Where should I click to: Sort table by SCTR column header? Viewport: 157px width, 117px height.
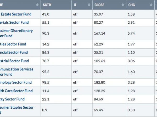47,5
